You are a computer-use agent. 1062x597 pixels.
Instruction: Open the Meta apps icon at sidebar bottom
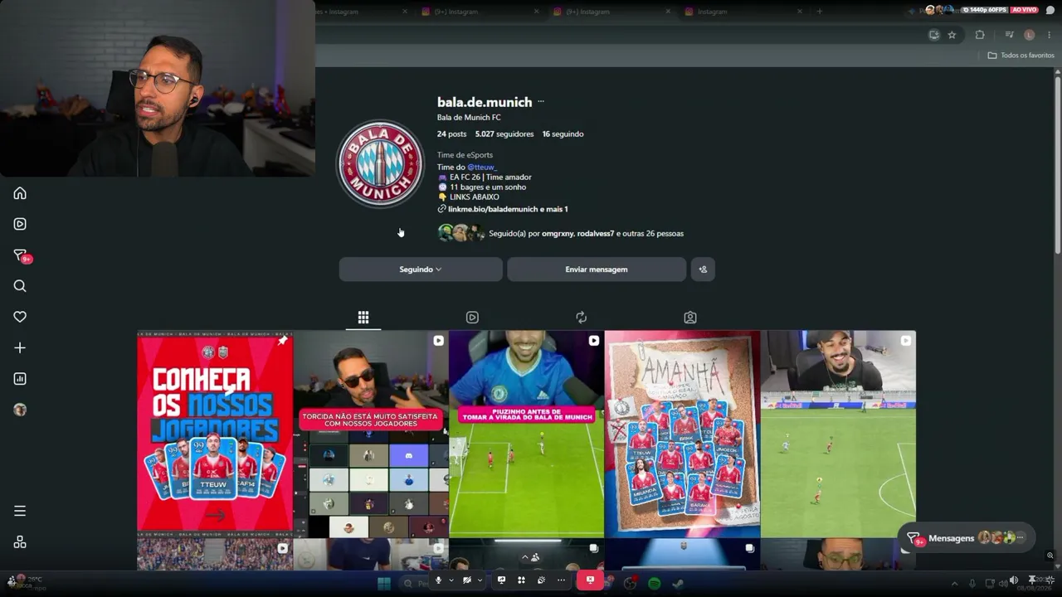coord(20,542)
